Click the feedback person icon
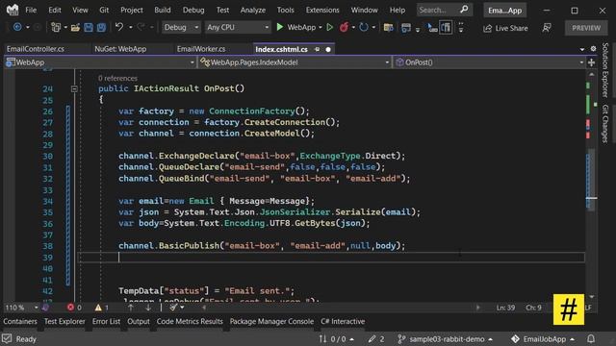 tap(547, 28)
